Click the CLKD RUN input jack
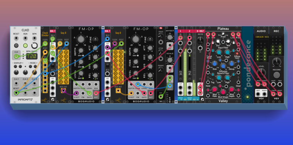The width and height of the screenshot is (293, 145). pyautogui.click(x=25, y=38)
